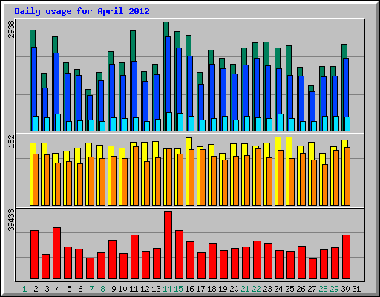
Task: Click the orange bar for day 11
Action: (x=136, y=176)
